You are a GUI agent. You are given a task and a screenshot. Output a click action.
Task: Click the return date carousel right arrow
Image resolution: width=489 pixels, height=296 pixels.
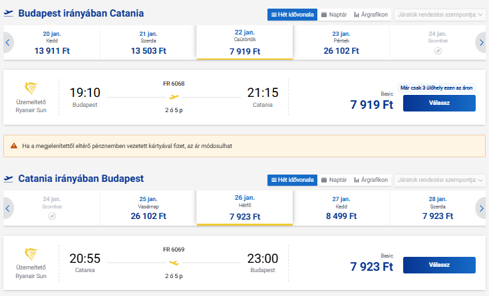coord(481,208)
